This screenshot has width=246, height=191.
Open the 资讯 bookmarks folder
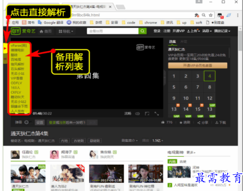(167, 23)
